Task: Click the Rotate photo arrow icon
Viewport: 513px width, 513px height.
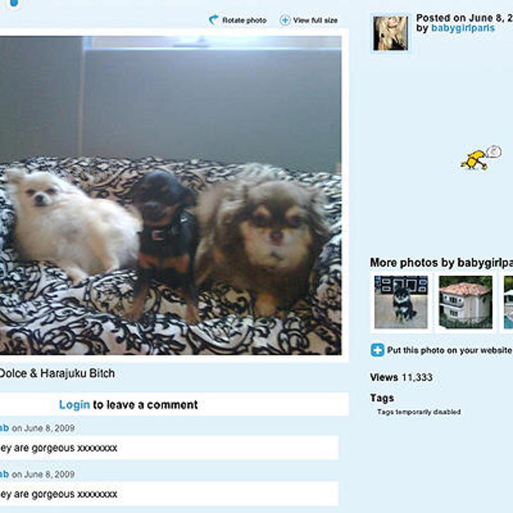Action: [214, 20]
